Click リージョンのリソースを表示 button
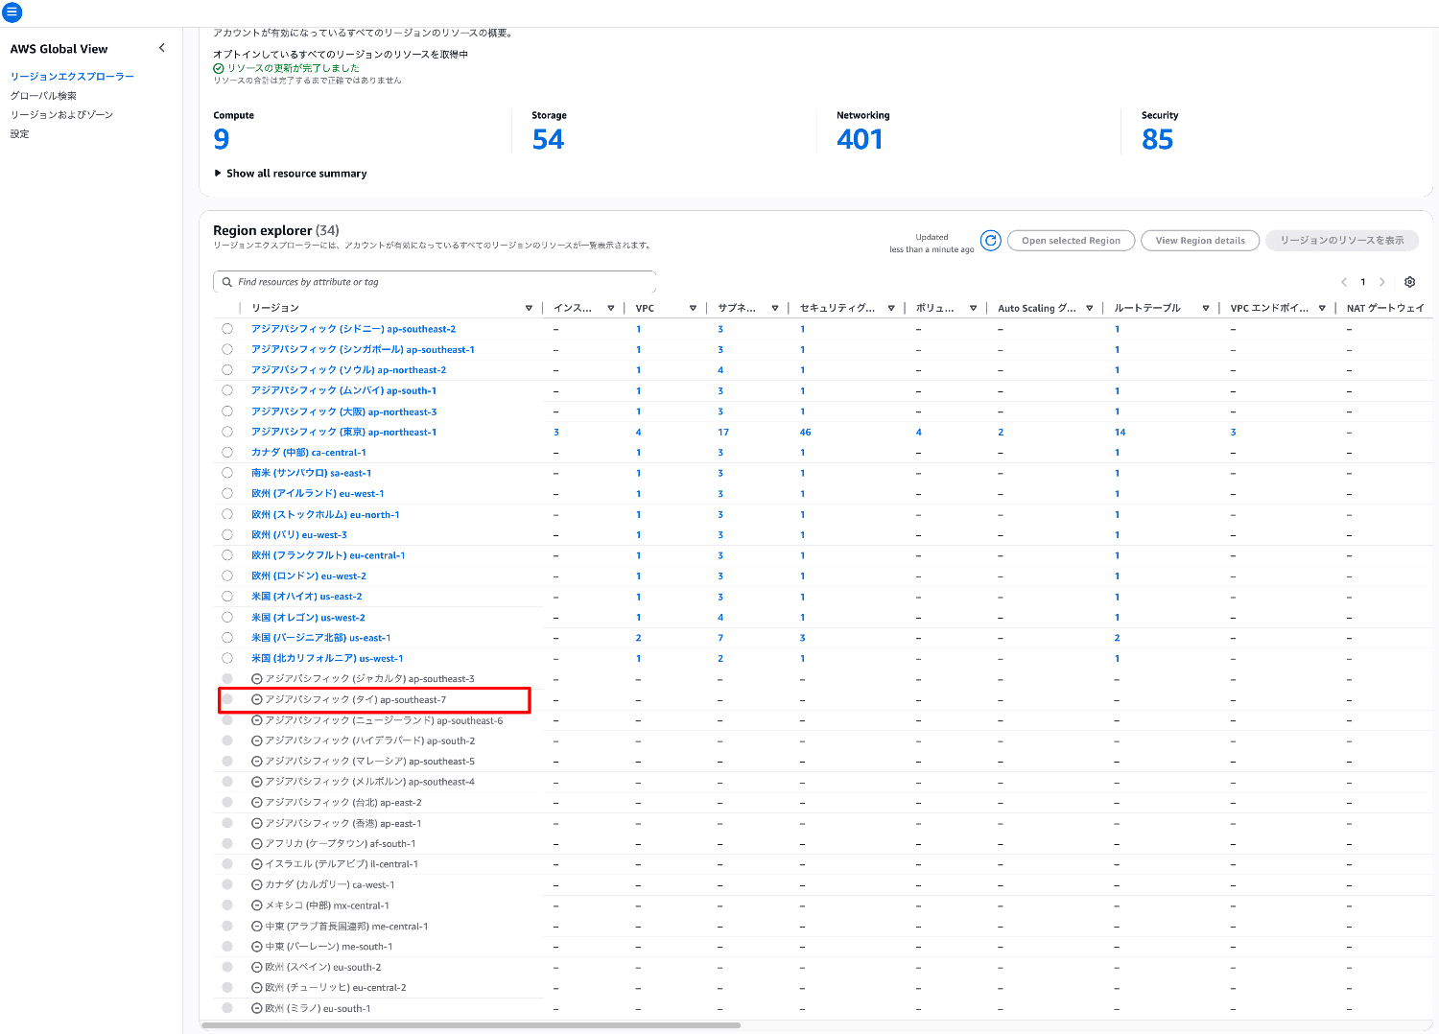 [1342, 241]
